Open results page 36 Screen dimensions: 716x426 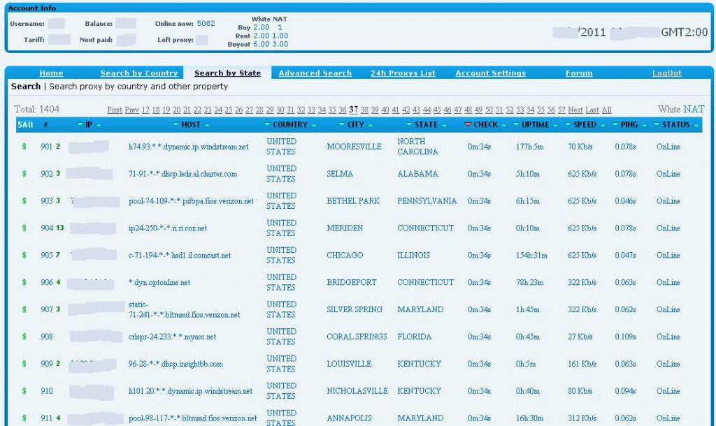(x=343, y=110)
